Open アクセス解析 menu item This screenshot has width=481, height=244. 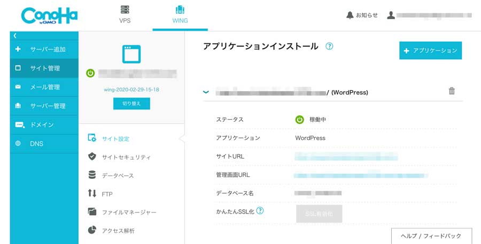(x=118, y=231)
